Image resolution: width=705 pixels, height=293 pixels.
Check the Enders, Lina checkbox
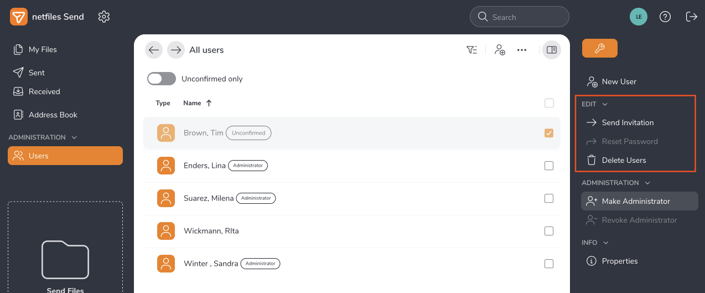click(x=548, y=166)
